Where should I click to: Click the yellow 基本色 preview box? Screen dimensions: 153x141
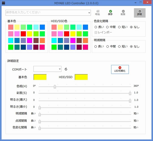pyautogui.click(x=40, y=77)
